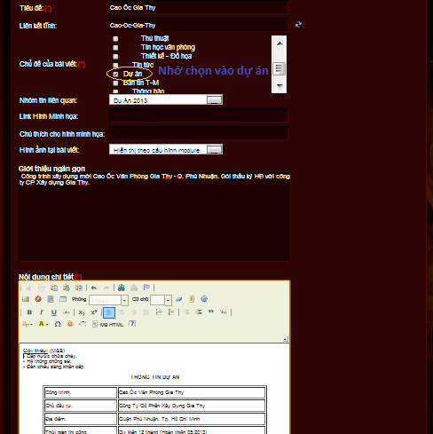Check the Tin tức category checkbox

coord(115,65)
